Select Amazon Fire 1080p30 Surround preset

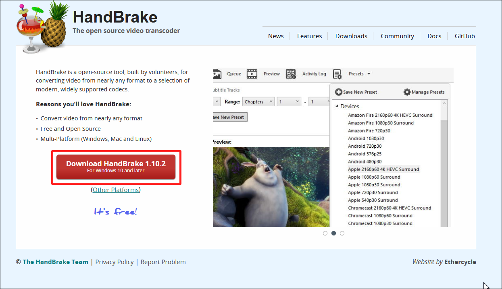[381, 123]
